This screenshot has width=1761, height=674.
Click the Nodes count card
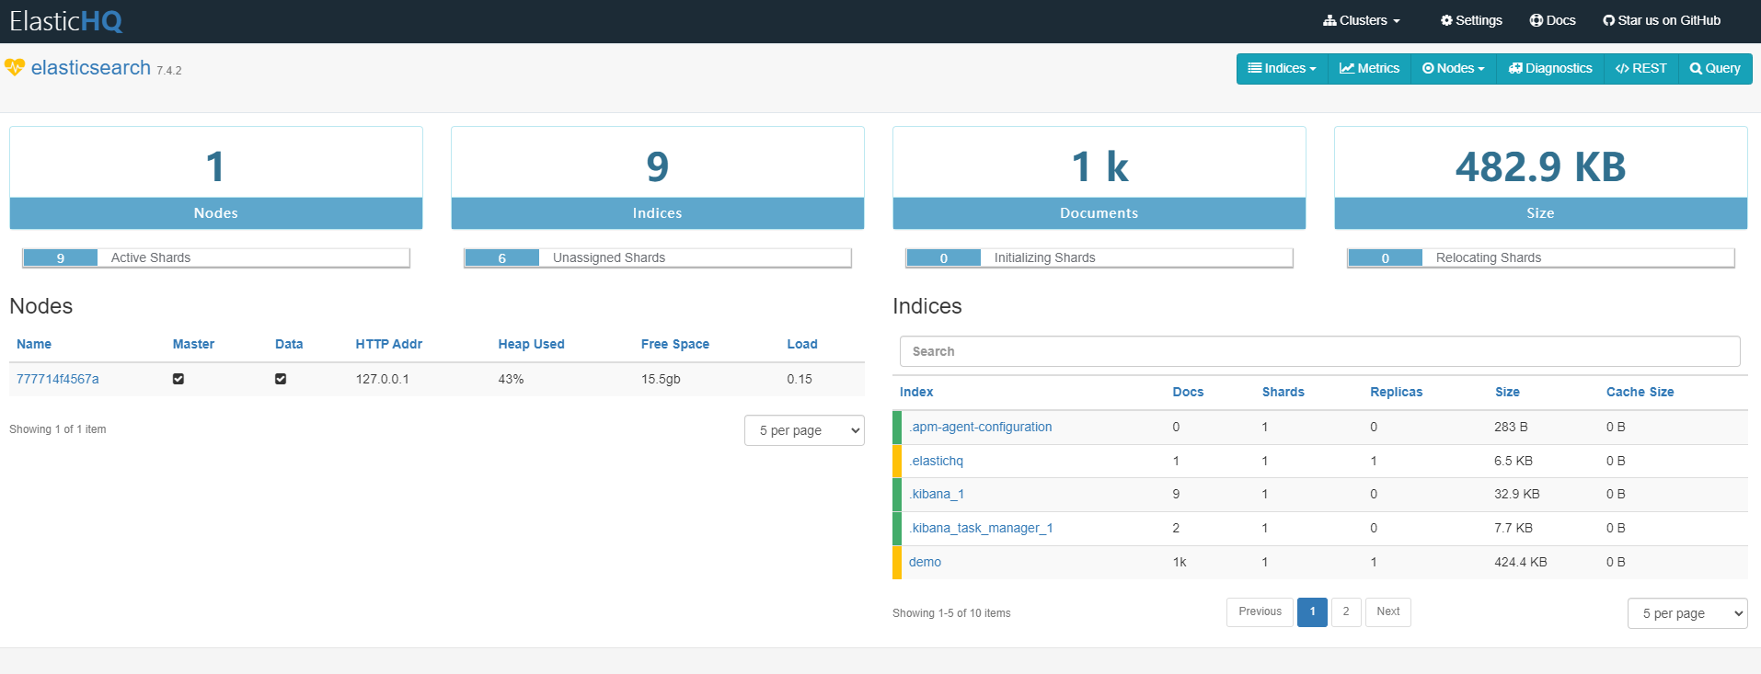click(x=216, y=177)
